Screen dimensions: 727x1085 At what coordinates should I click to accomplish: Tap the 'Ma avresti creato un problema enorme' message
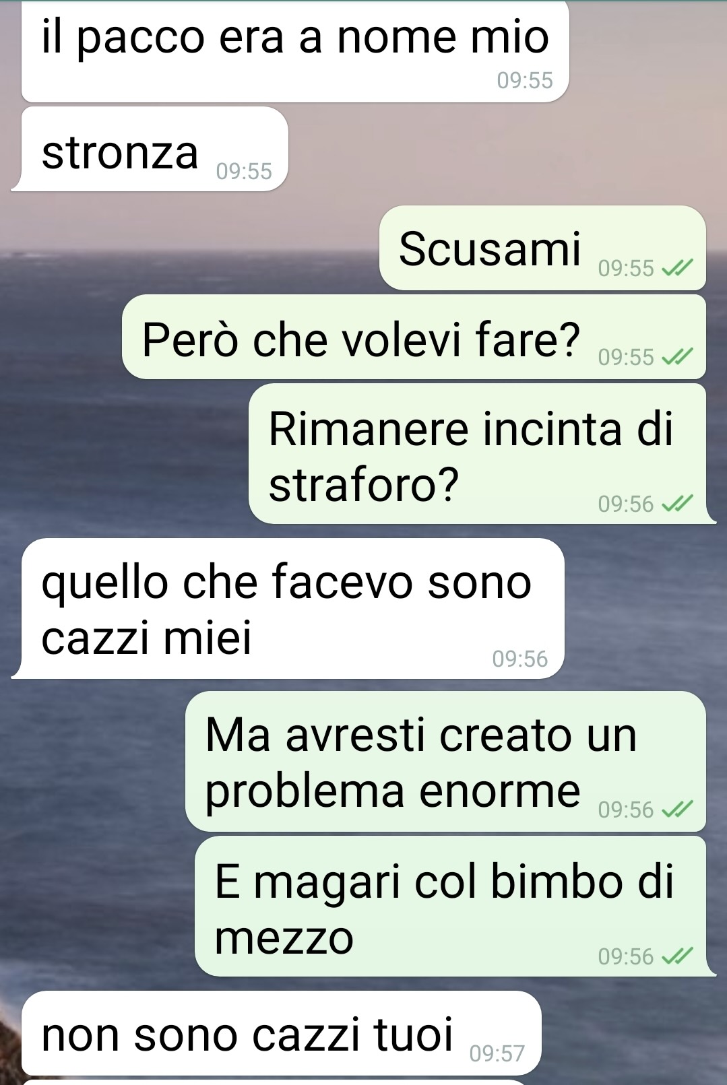coord(445,762)
